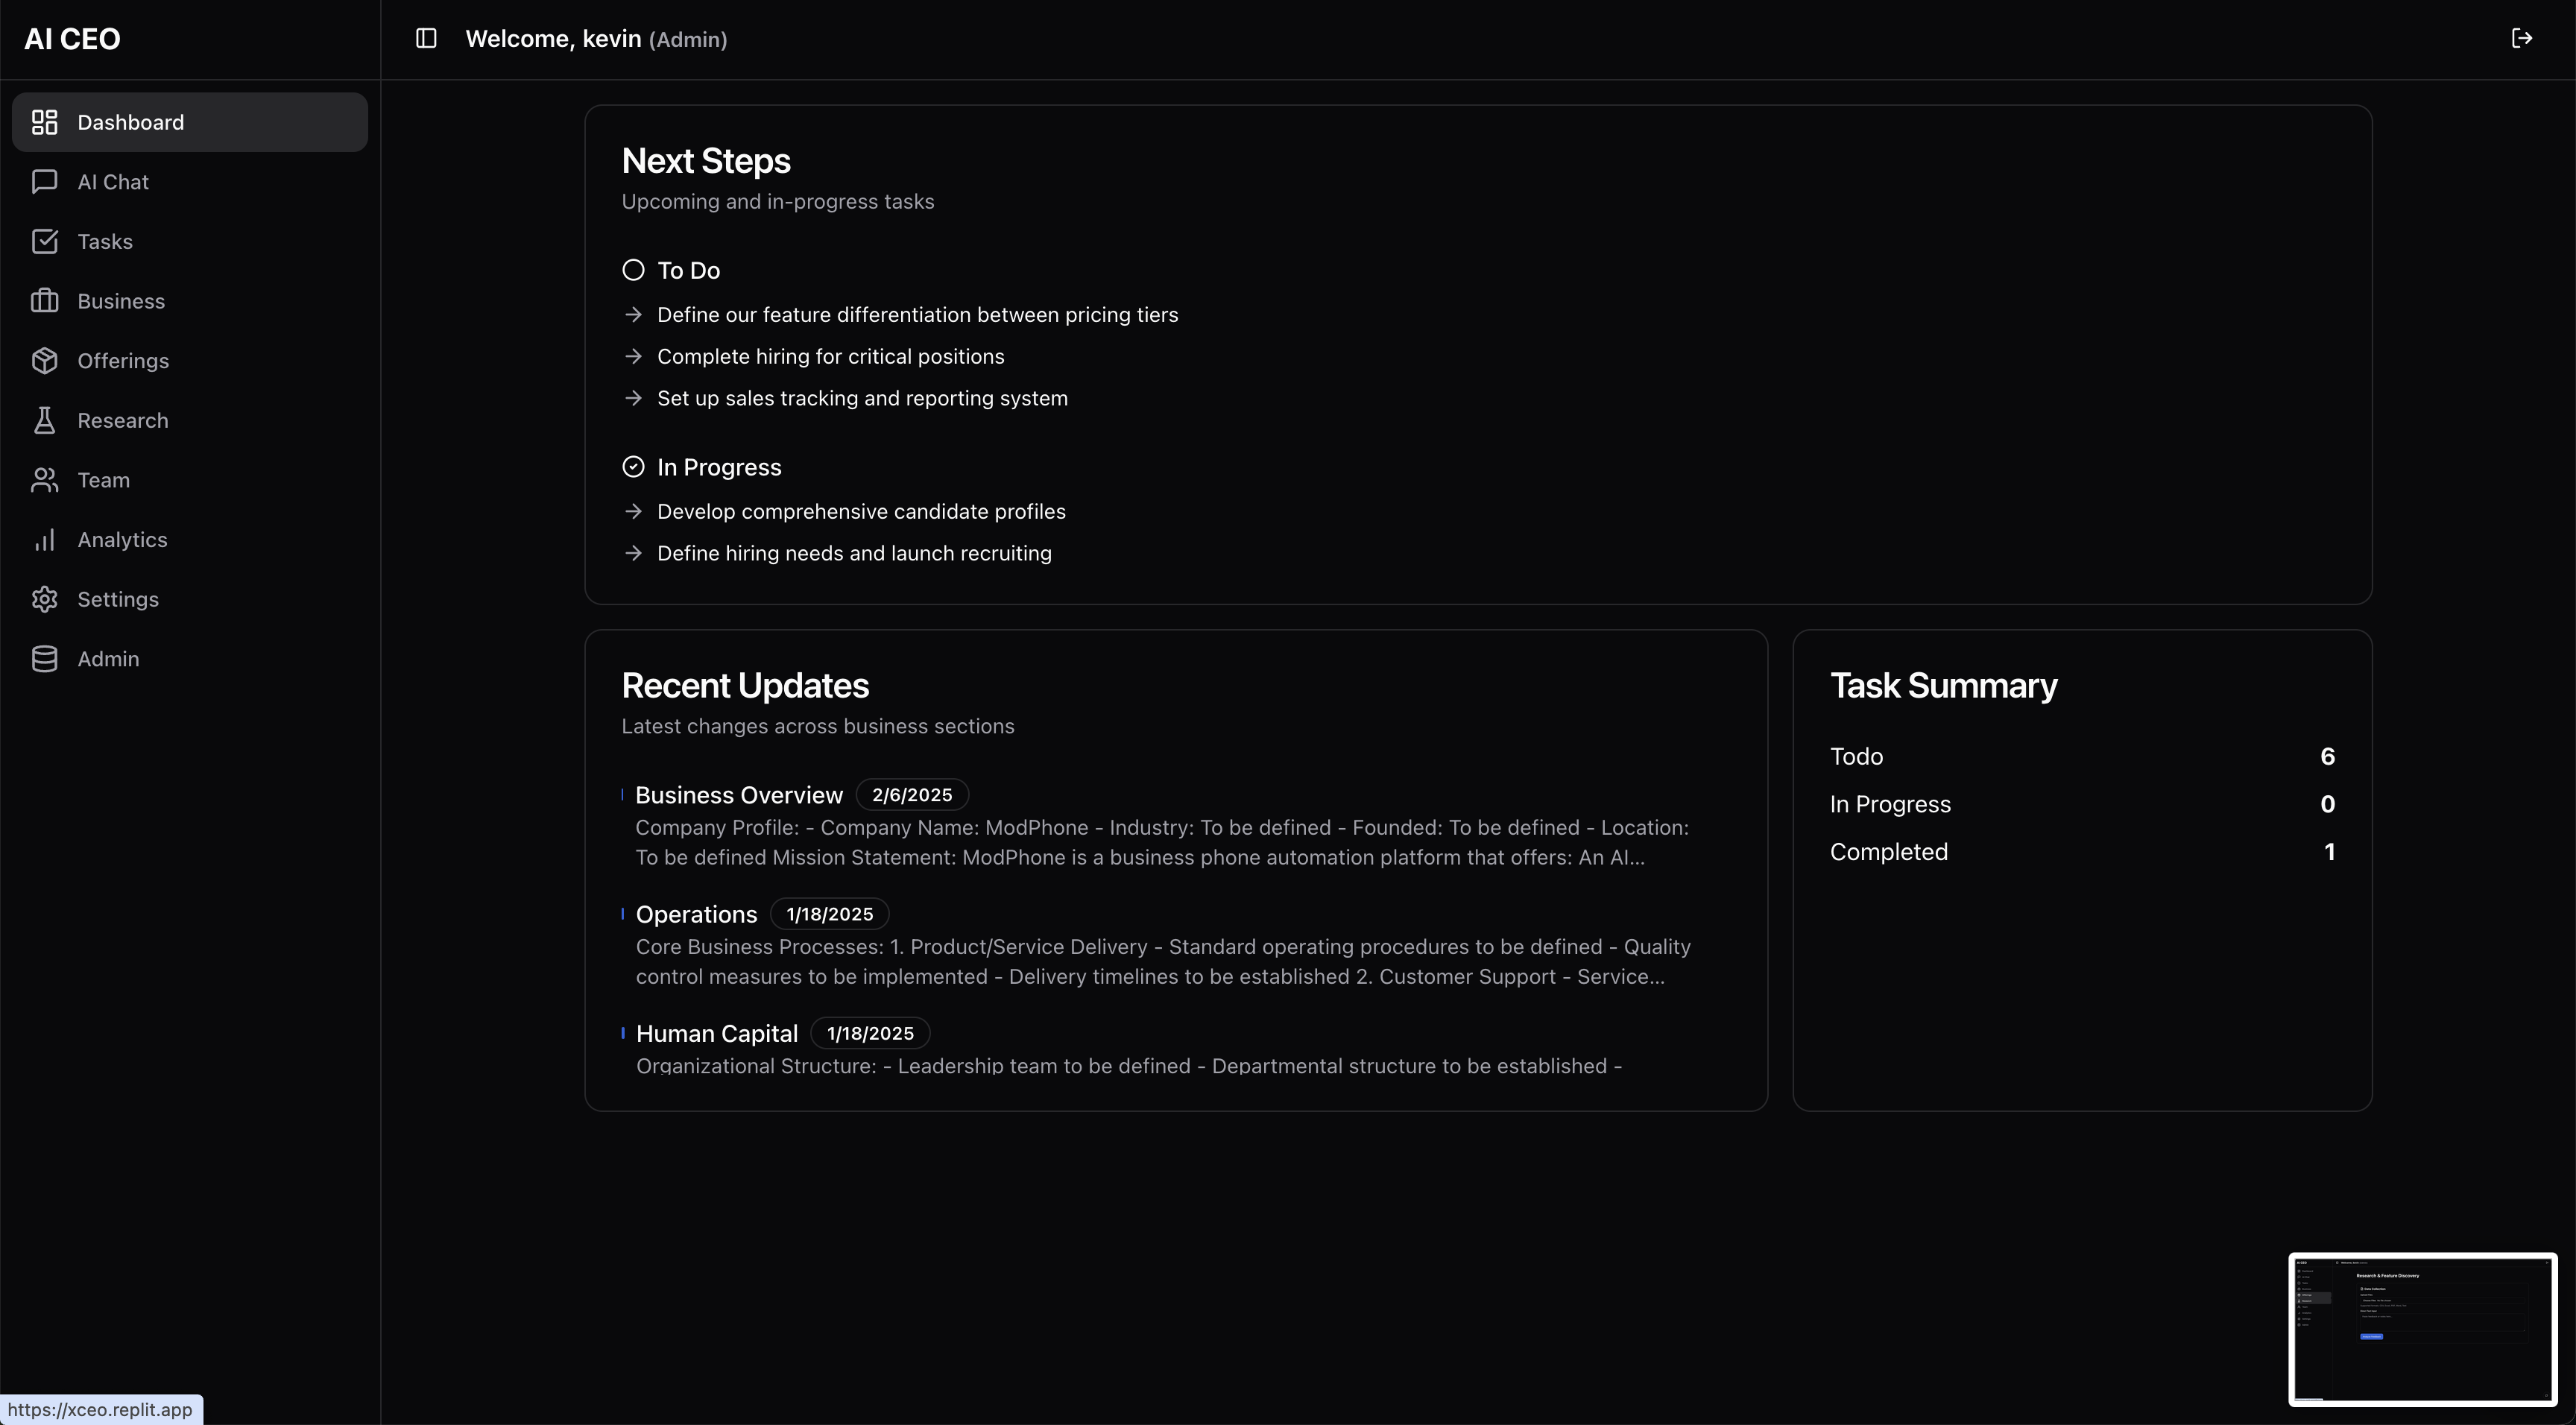Image resolution: width=2576 pixels, height=1425 pixels.
Task: Click the Analytics bar chart icon
Action: pos(44,540)
